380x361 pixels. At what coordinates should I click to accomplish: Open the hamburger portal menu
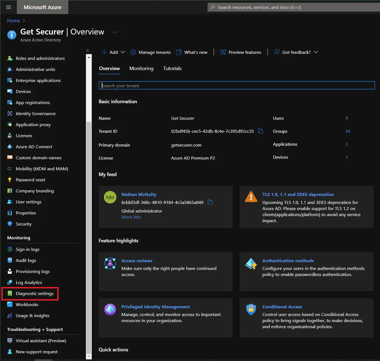9,7
